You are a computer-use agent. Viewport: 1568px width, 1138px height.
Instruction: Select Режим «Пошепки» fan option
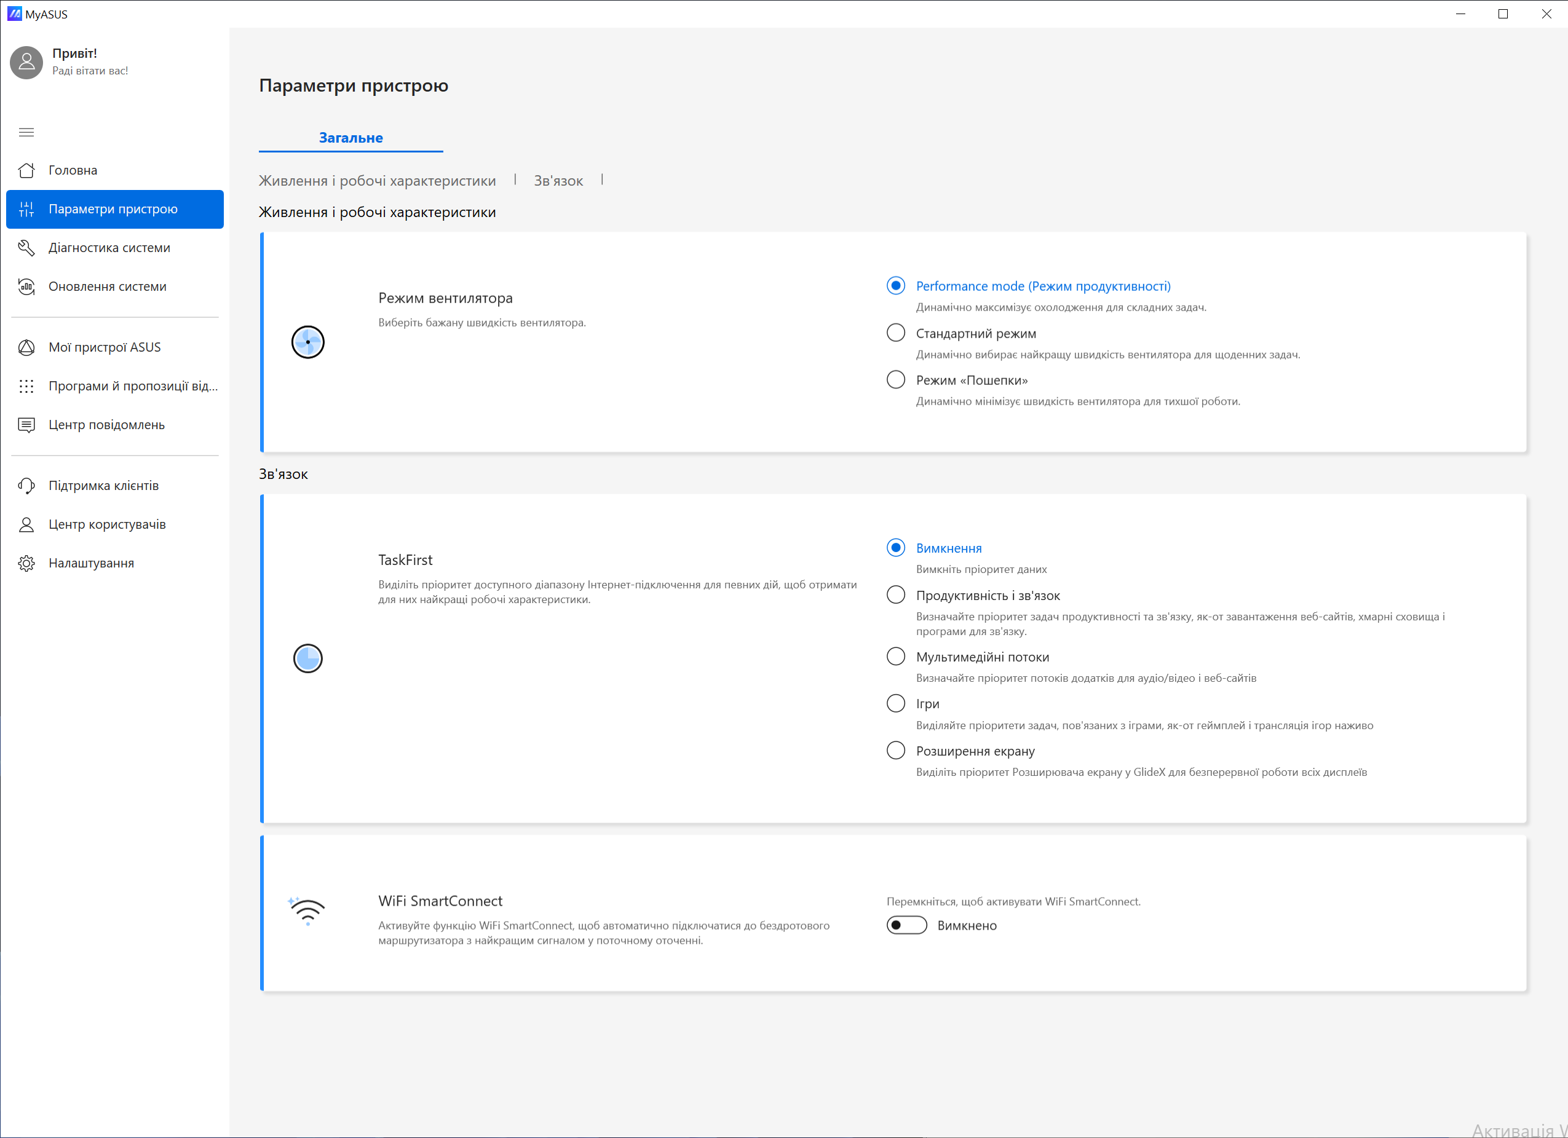(x=895, y=379)
